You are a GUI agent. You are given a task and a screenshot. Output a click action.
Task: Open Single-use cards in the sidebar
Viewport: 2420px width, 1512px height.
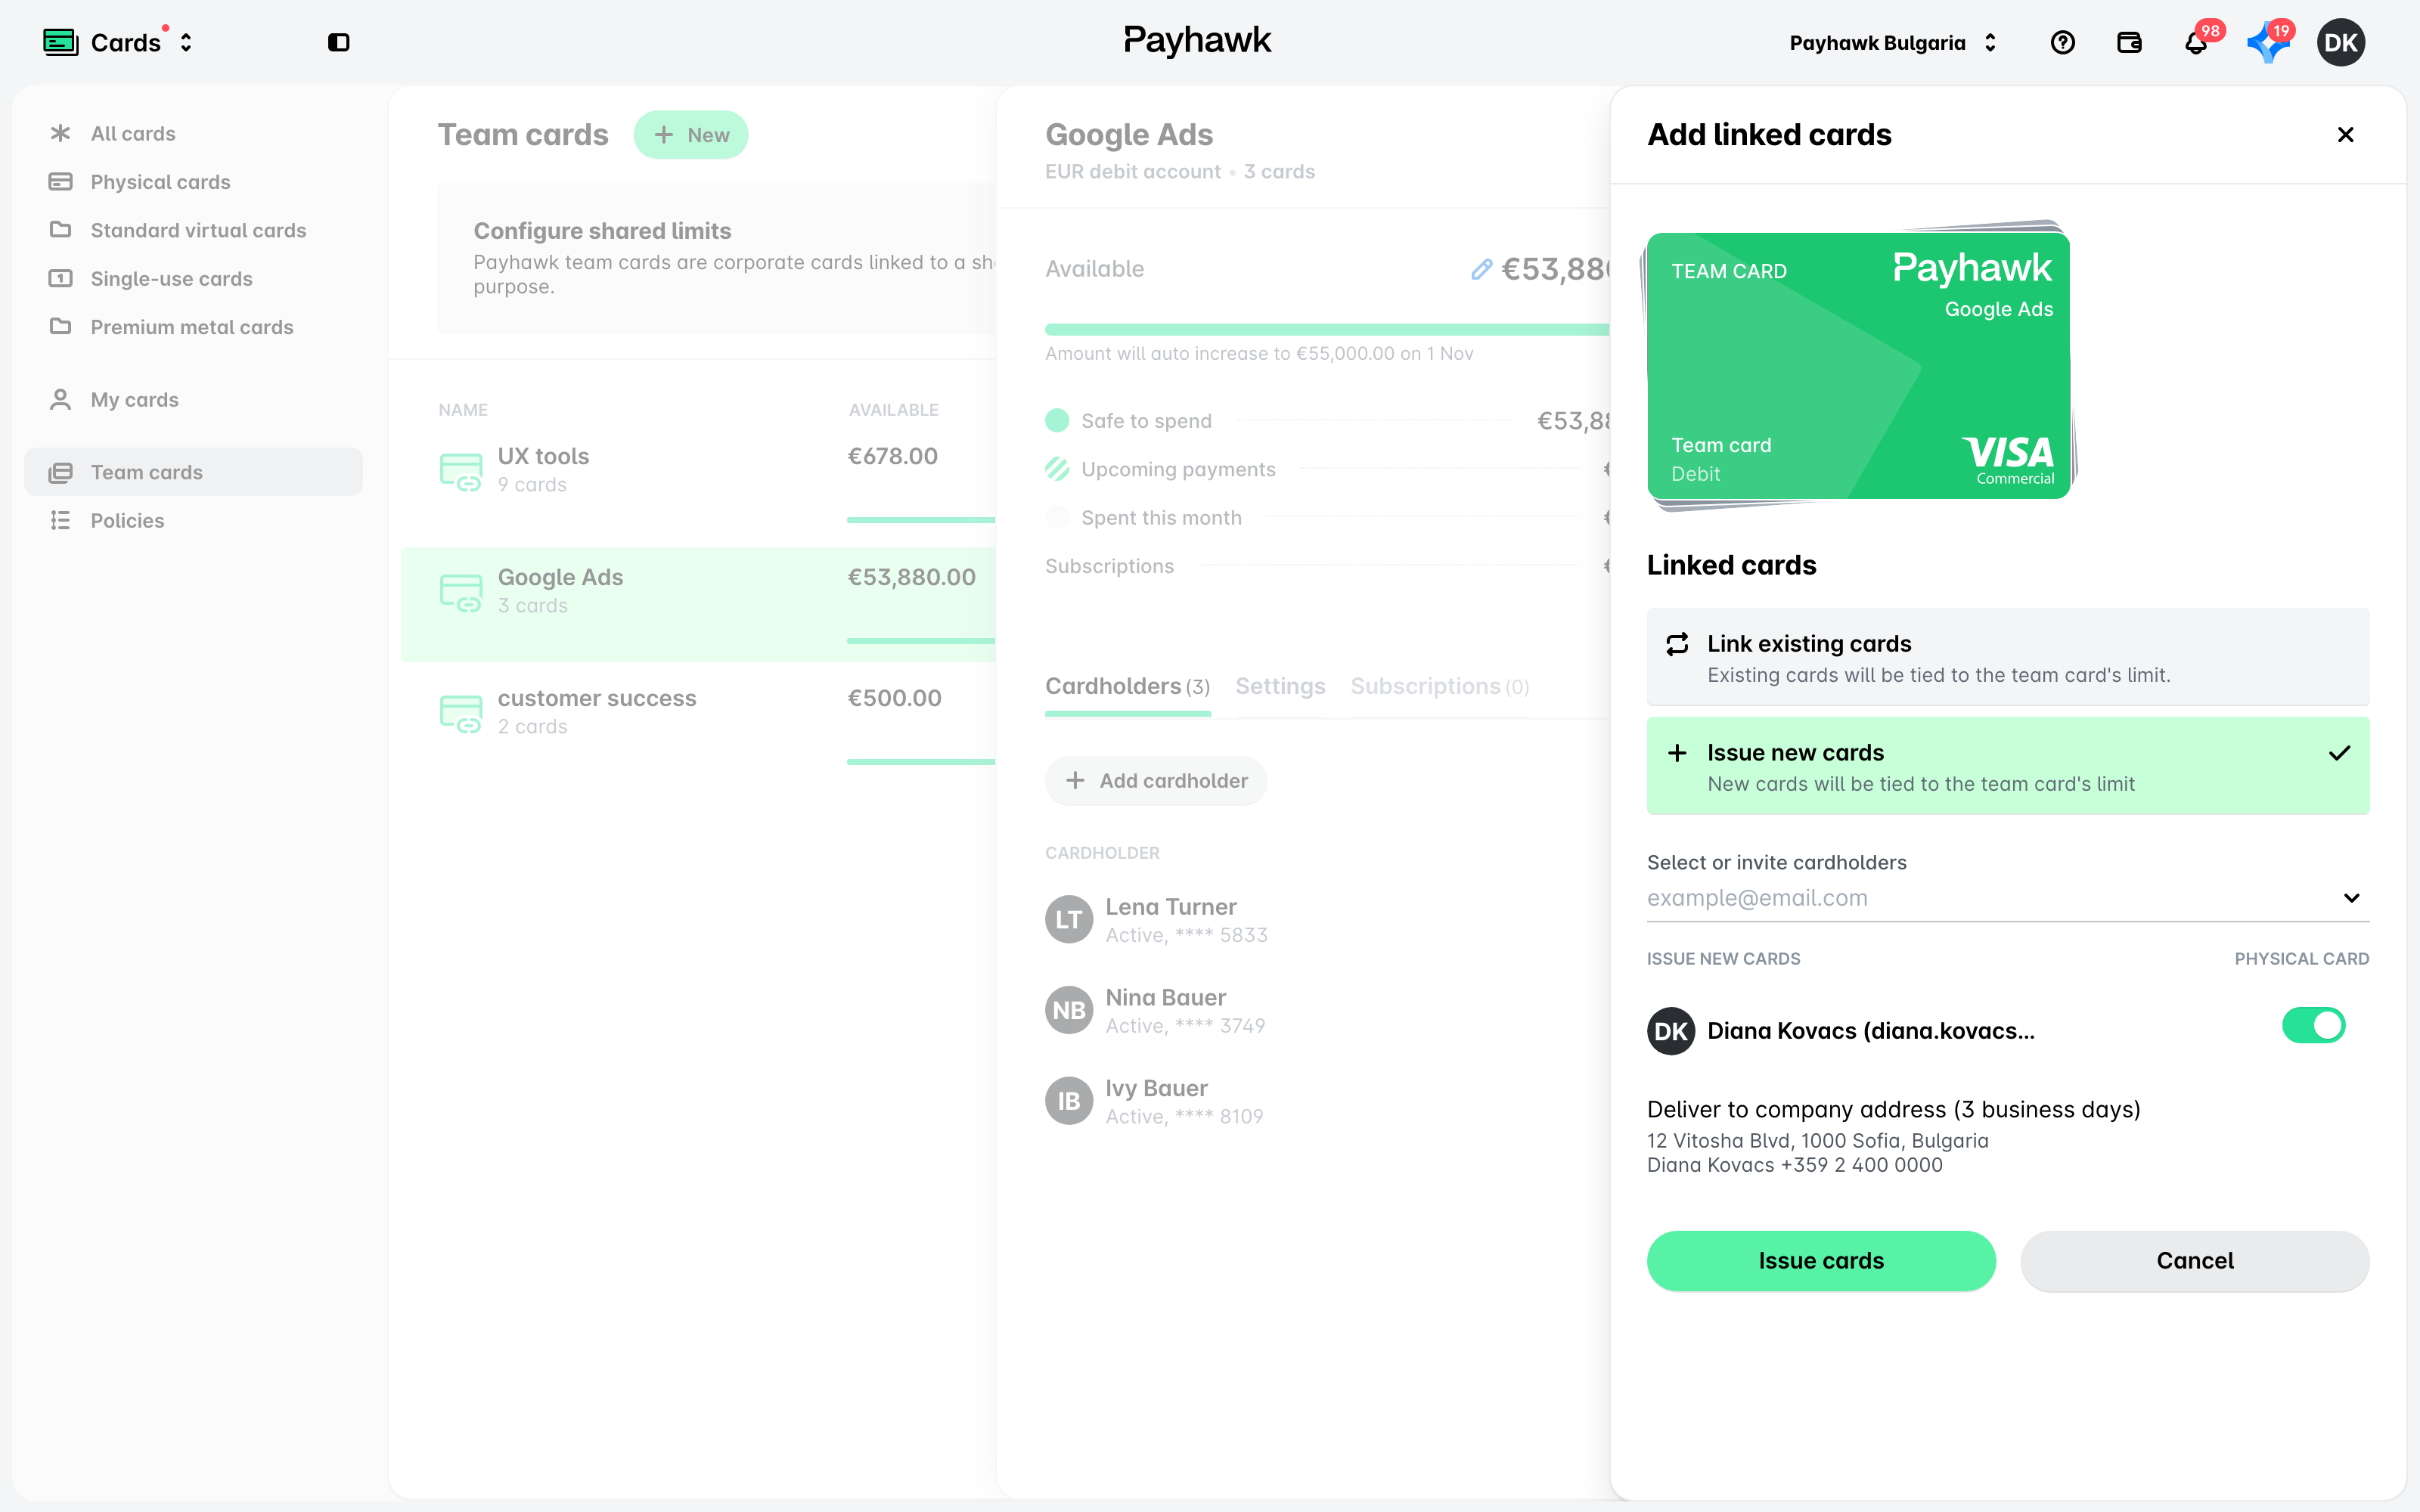(193, 279)
